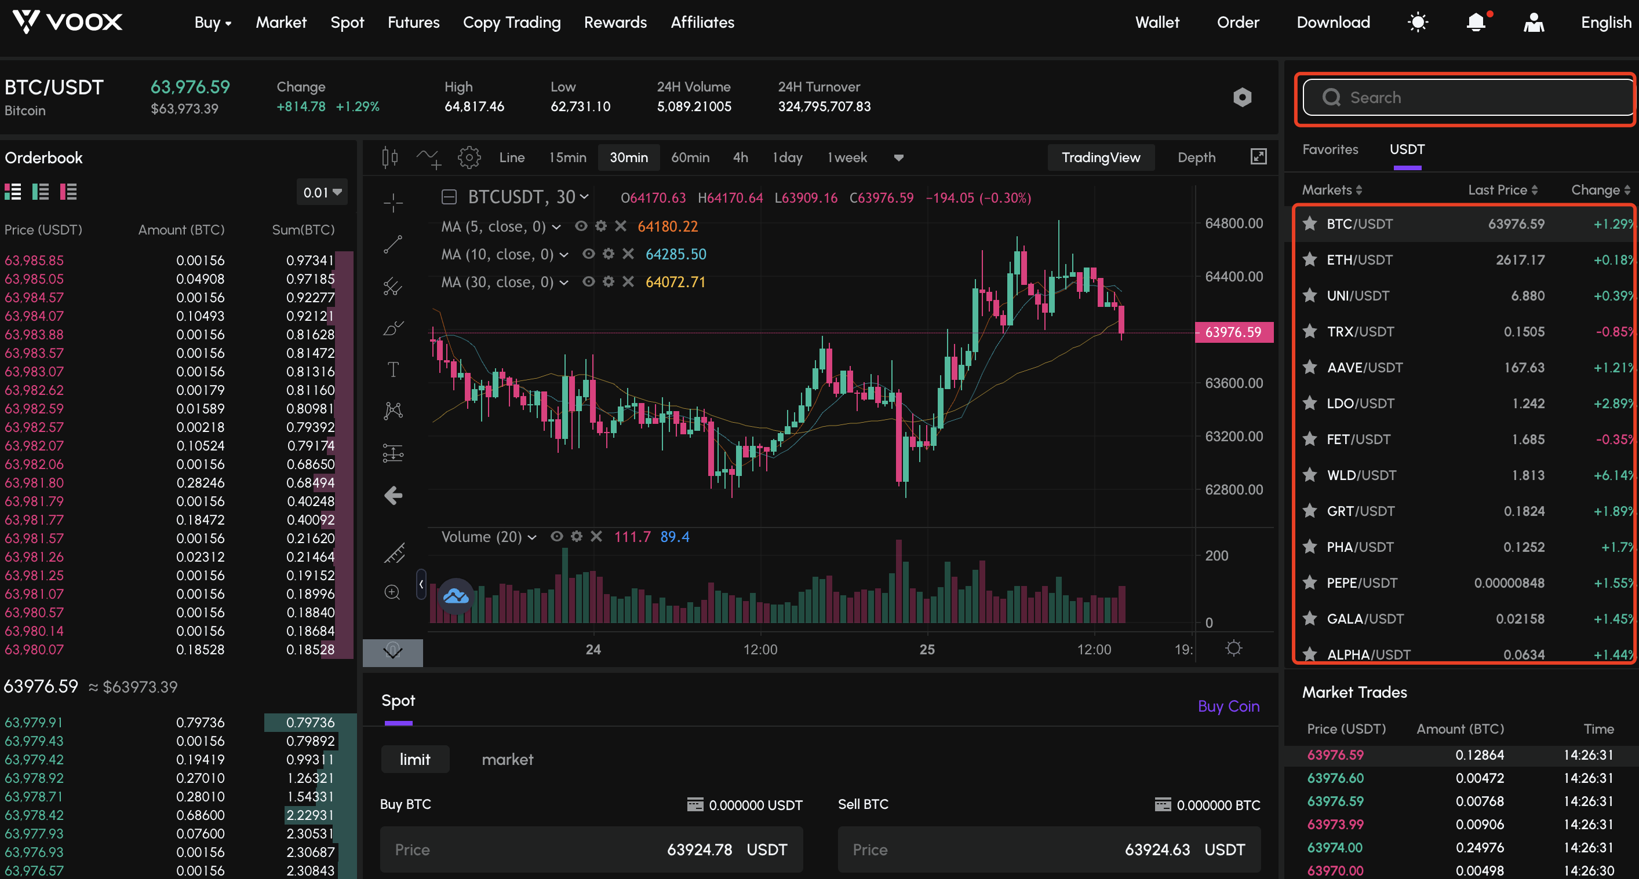The height and width of the screenshot is (879, 1639).
Task: Expand Volume (20) options chevron
Action: (x=532, y=537)
